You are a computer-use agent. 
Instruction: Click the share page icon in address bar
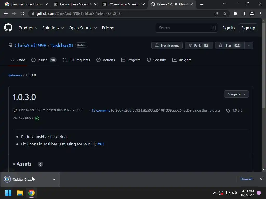point(216,14)
